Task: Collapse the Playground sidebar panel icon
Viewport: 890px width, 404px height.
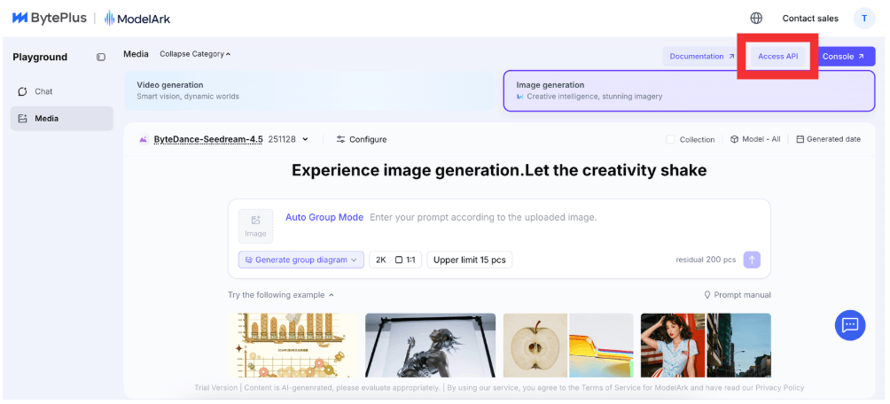Action: point(101,58)
